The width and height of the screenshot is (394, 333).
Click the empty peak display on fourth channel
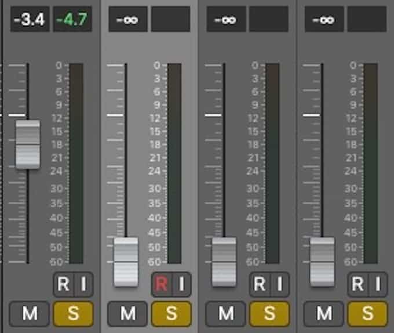(367, 19)
